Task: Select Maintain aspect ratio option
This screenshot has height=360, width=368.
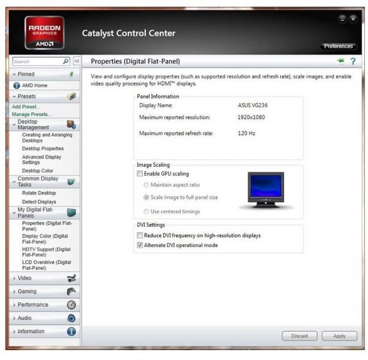Action: 146,185
